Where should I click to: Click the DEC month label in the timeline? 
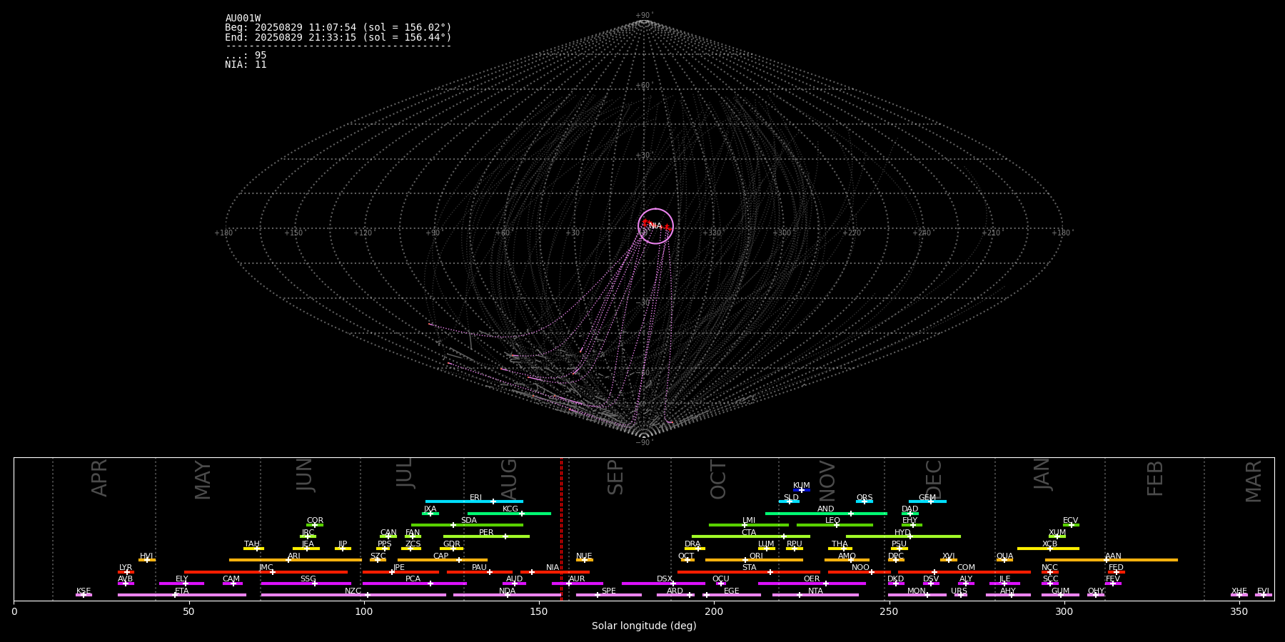coord(934,479)
